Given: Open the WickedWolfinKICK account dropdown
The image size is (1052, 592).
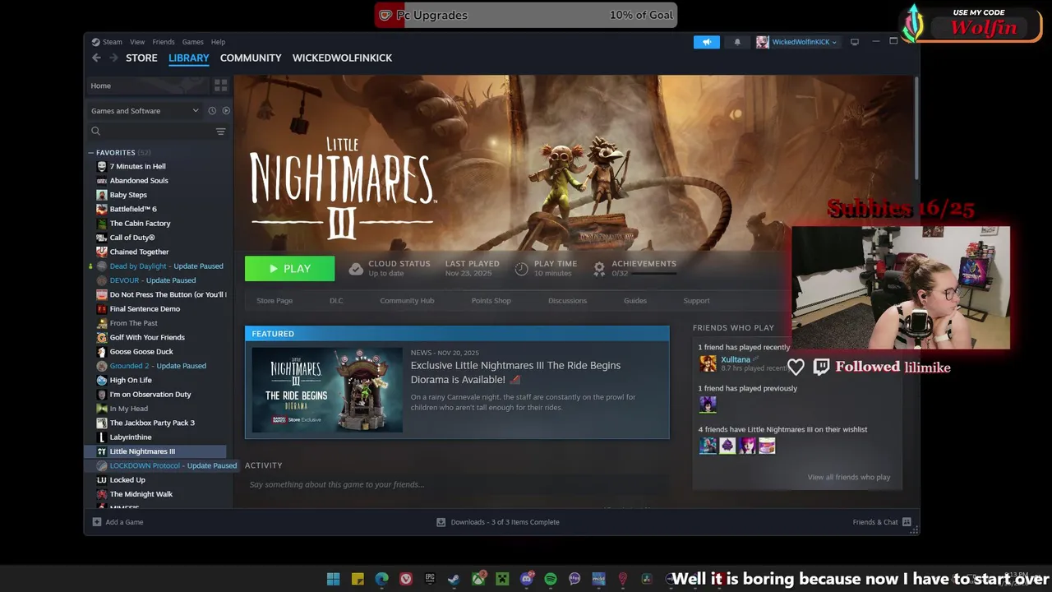Looking at the screenshot, I should coord(797,42).
